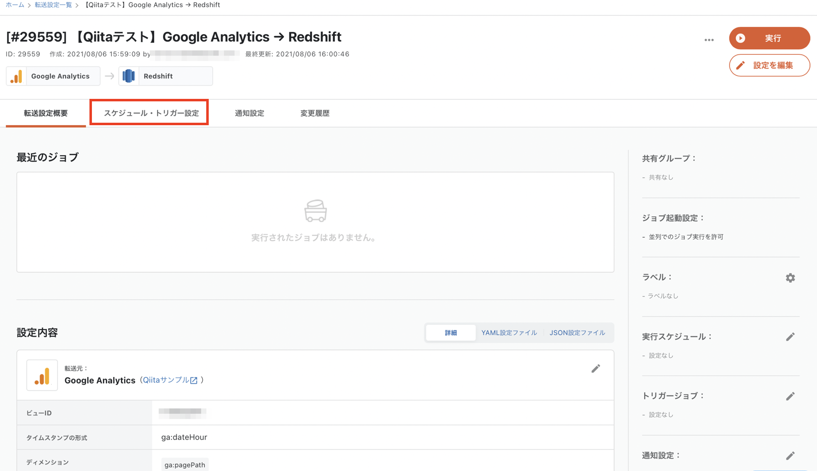Click the 最終更新 timestamp text
The width and height of the screenshot is (817, 471).
click(297, 54)
